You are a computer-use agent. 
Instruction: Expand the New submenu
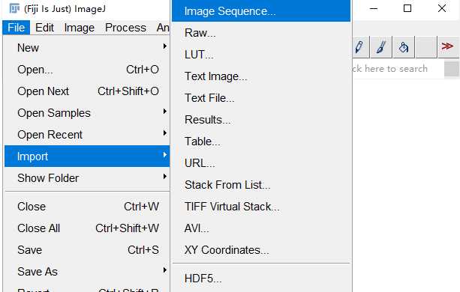(x=87, y=47)
